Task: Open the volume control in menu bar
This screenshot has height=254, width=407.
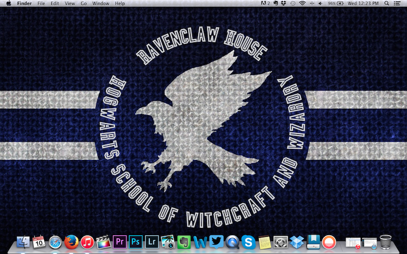Action: pyautogui.click(x=321, y=4)
